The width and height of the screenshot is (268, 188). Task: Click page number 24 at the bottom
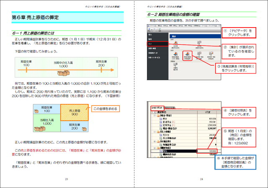[x=201, y=179]
